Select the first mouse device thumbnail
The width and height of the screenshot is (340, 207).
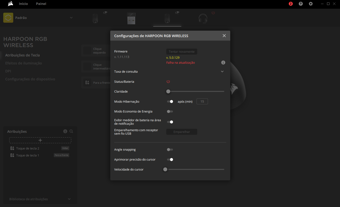pos(95,18)
